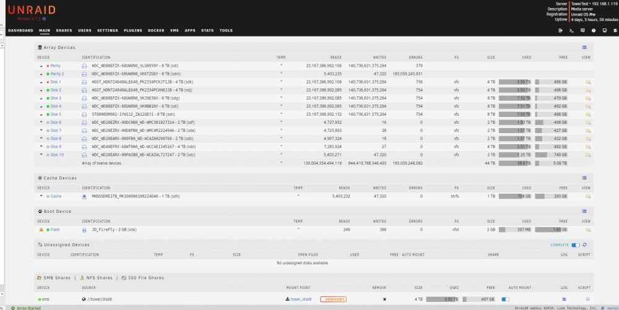Click the down arrow beside Disk 5
This screenshot has height=310, width=619.
tap(41, 114)
